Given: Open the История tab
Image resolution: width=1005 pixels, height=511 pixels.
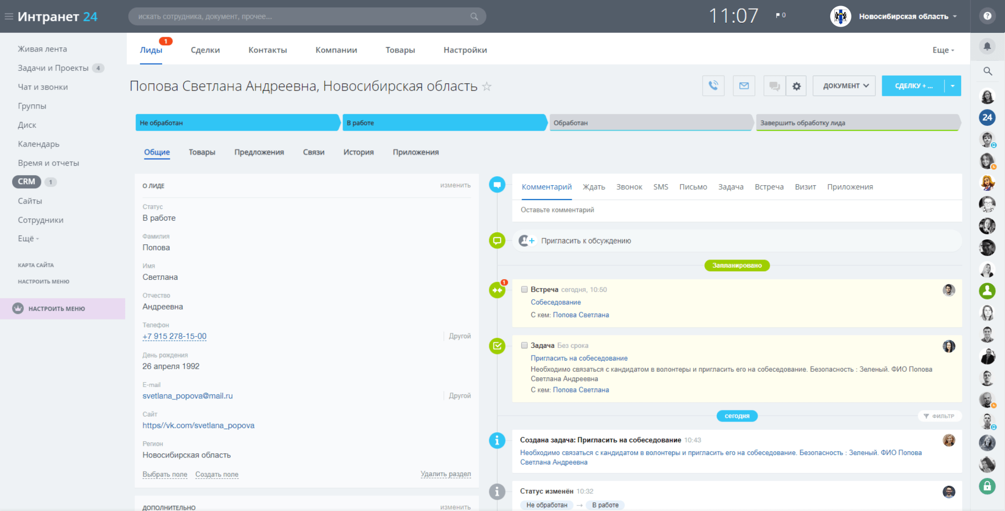Looking at the screenshot, I should click(x=359, y=152).
